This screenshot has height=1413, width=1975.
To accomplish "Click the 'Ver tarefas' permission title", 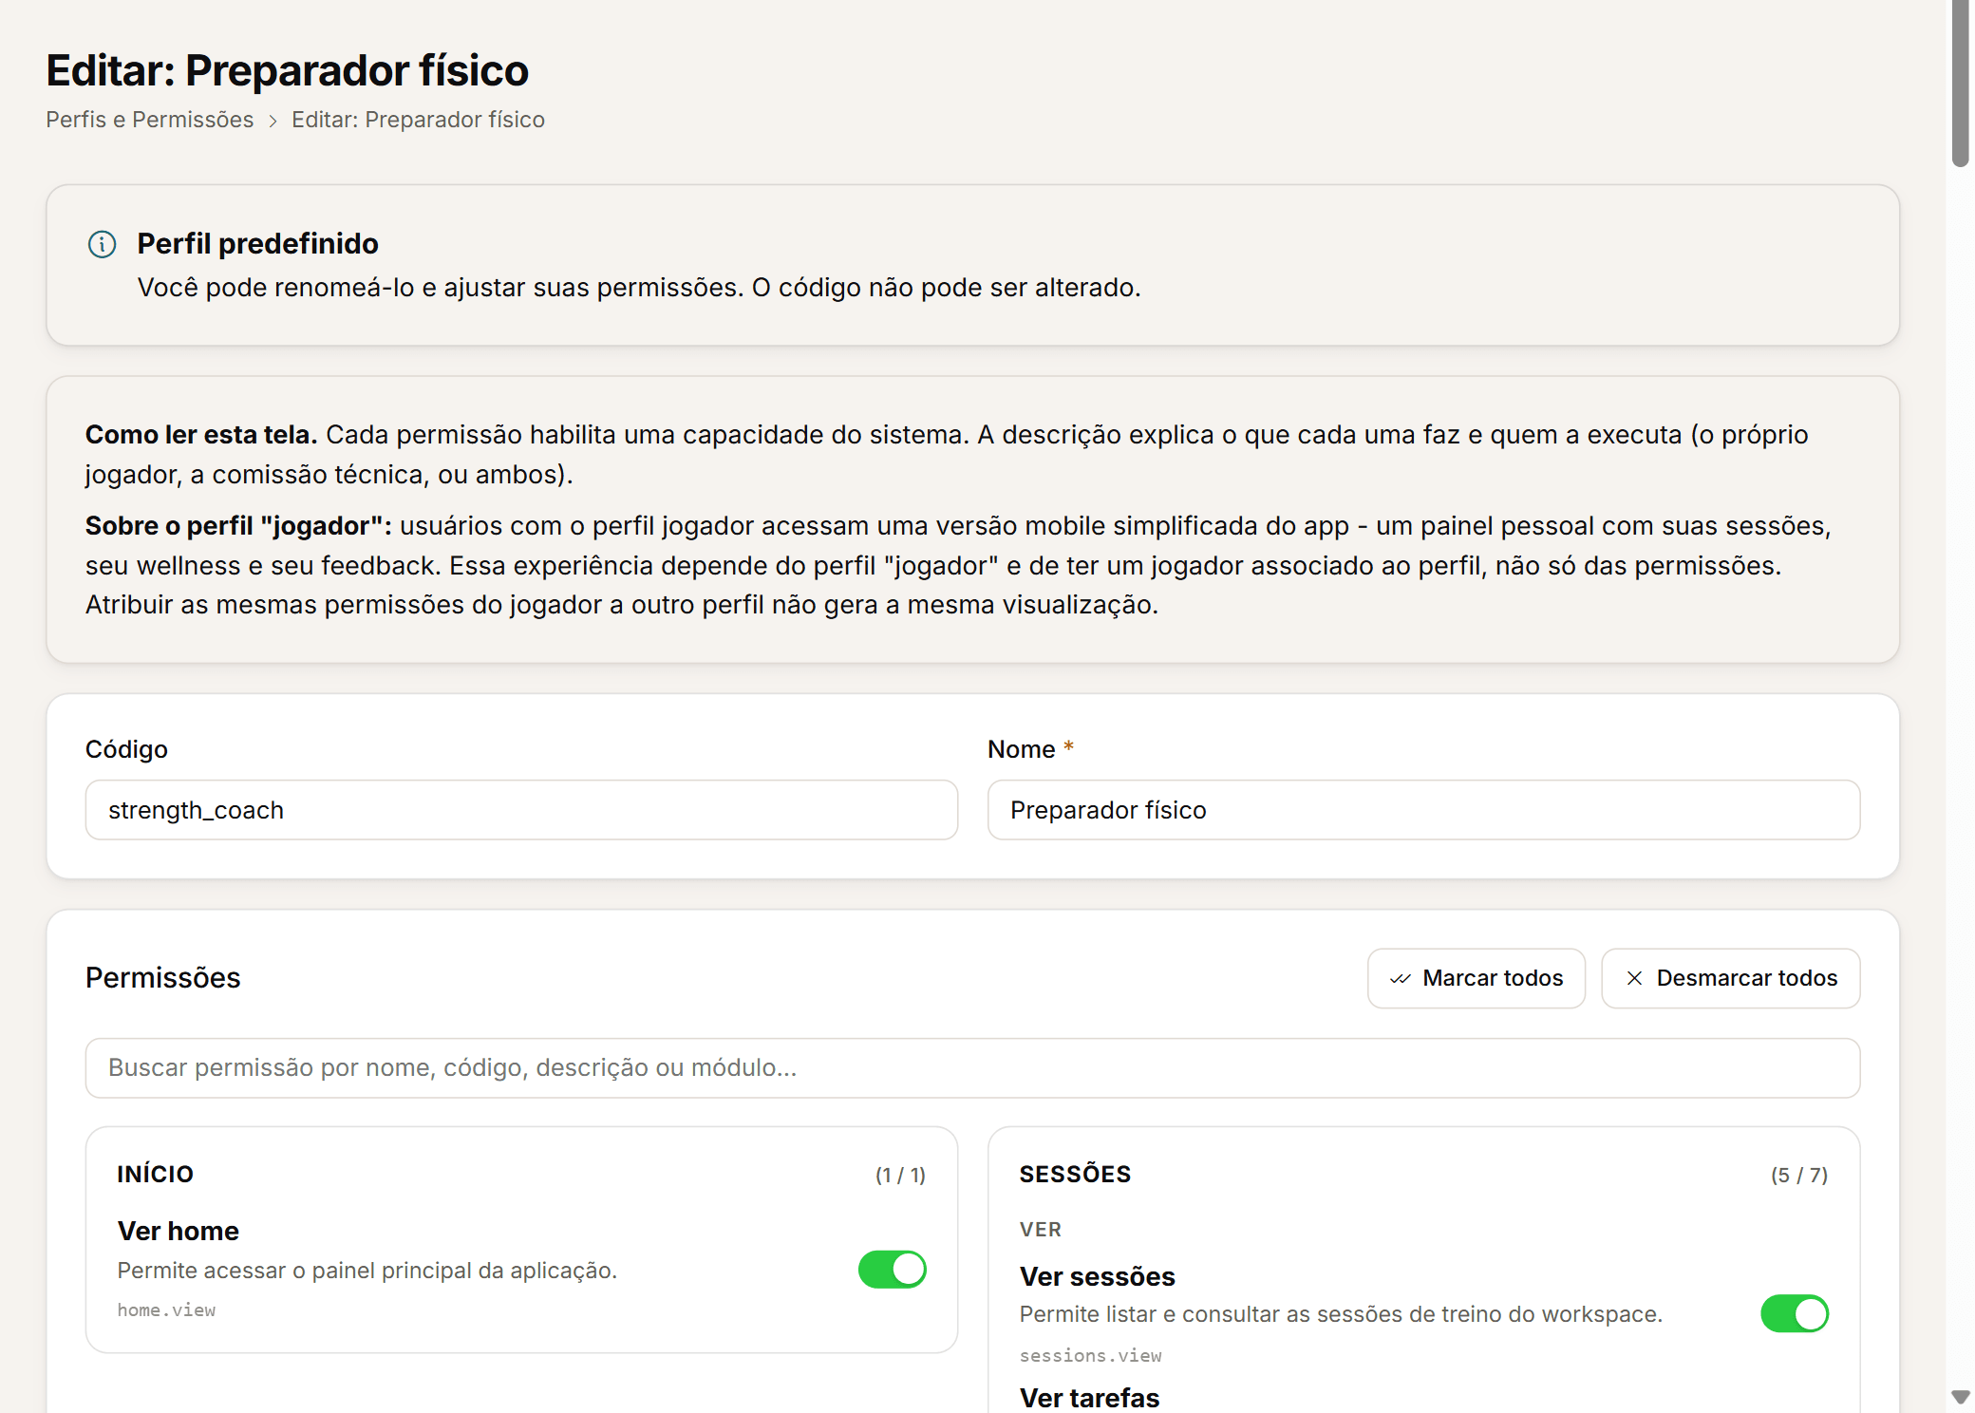I will tap(1089, 1398).
